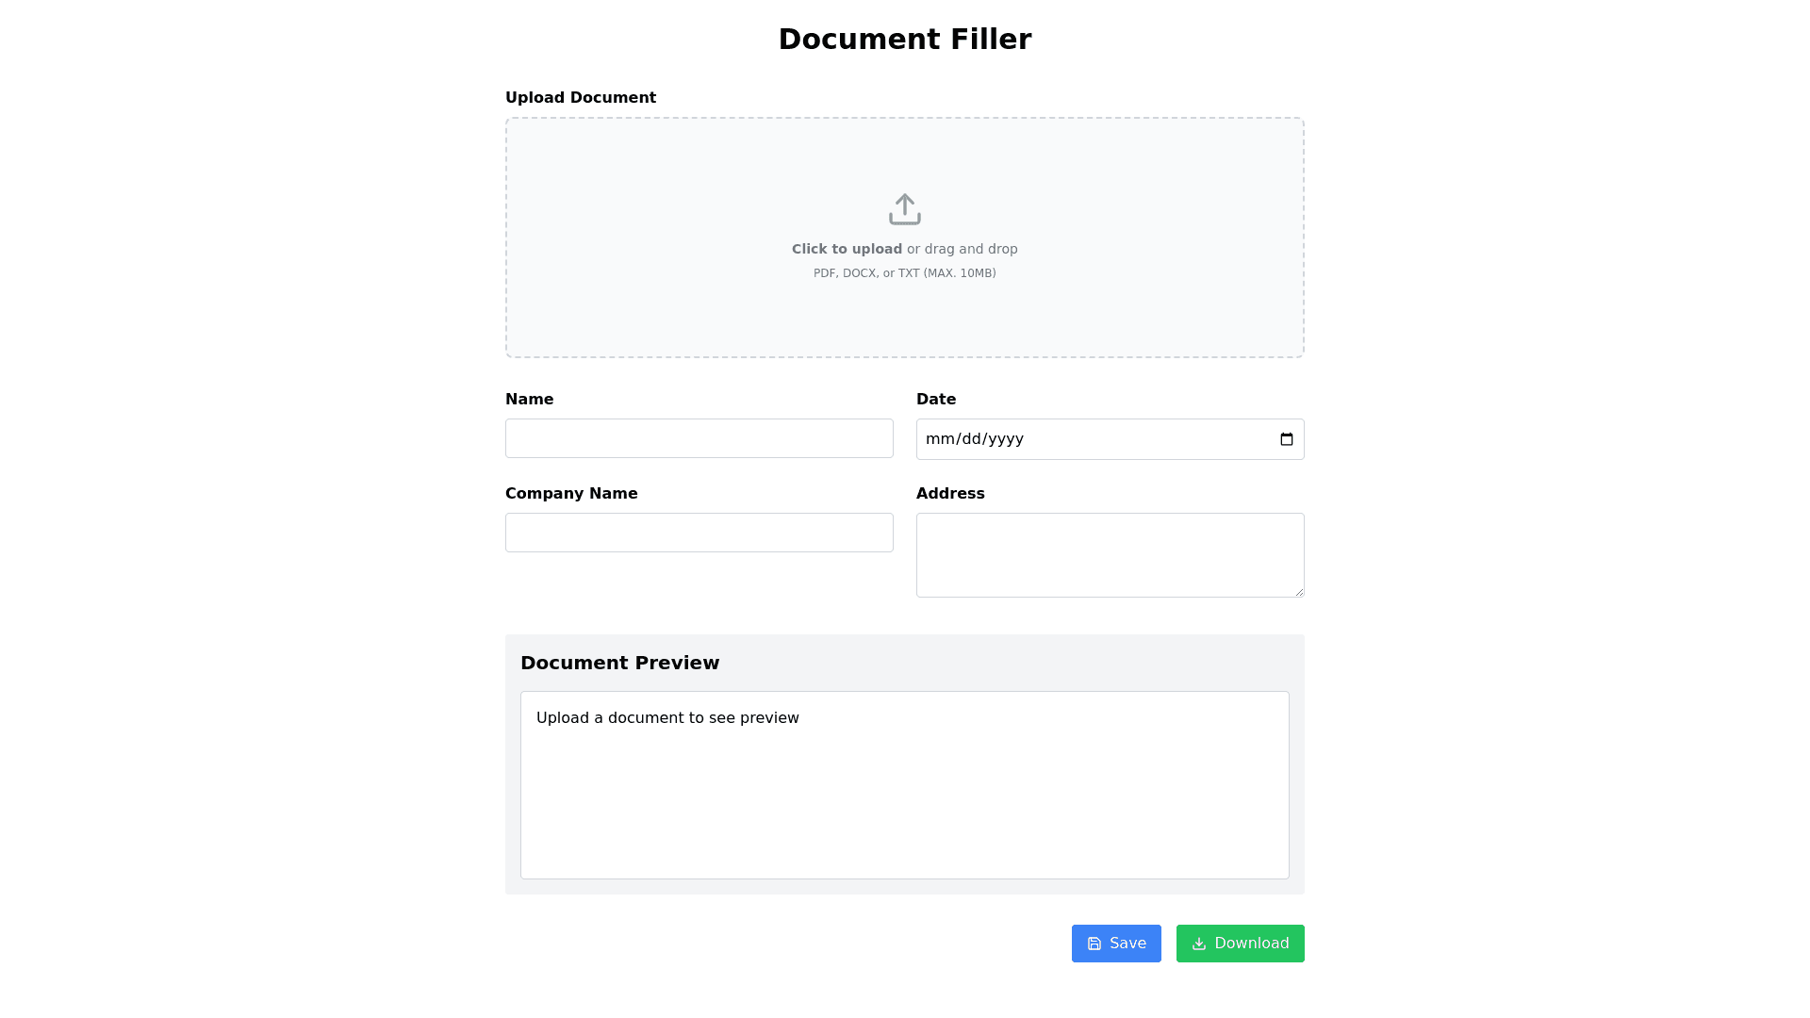Focus the Company Name input field
Viewport: 1810px width, 1018px height.
(x=699, y=533)
